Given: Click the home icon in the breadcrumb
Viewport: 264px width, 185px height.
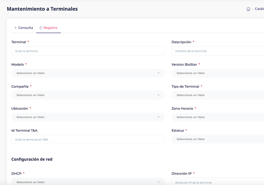Looking at the screenshot, I should [248, 9].
